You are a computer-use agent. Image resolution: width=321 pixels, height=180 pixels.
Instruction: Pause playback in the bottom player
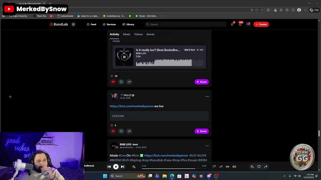coord(116,167)
